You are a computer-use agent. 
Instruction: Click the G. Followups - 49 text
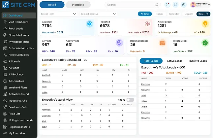[x=167, y=32]
